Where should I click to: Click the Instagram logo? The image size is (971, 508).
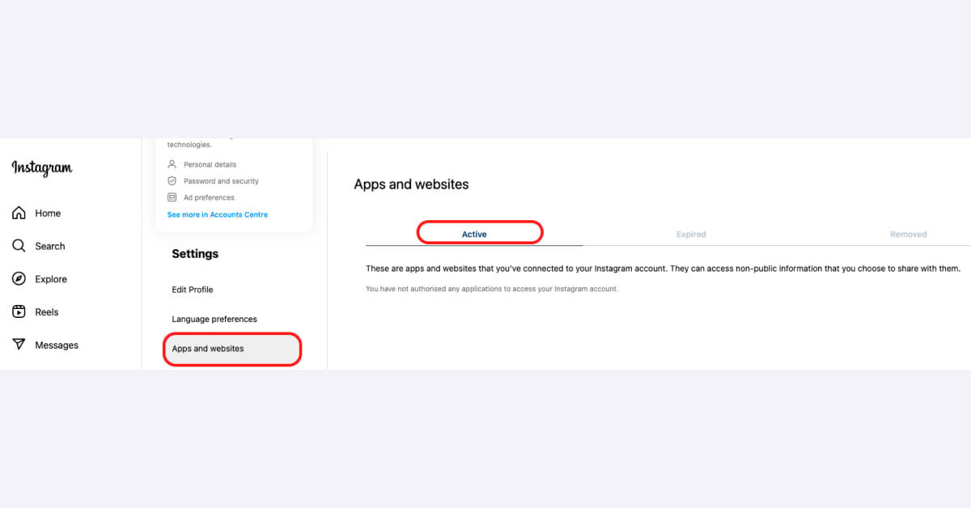click(42, 168)
